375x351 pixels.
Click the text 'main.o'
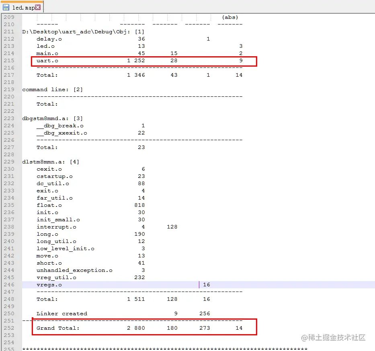(x=47, y=53)
